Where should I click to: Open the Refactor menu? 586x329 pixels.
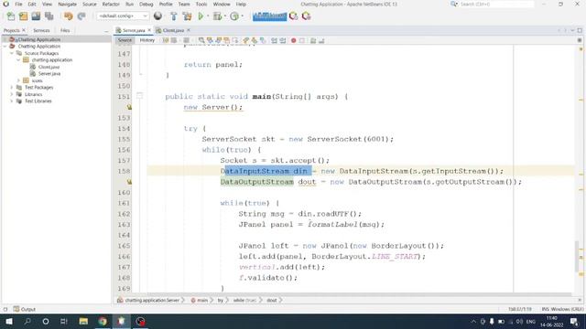111,4
